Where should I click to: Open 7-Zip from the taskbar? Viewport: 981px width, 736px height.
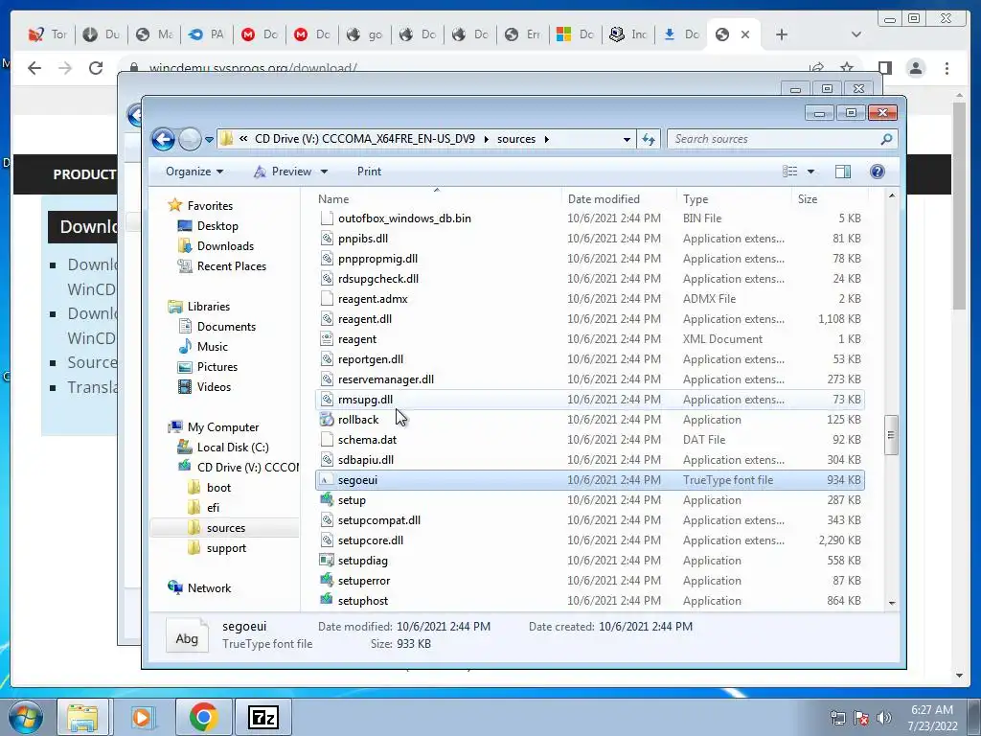click(262, 718)
